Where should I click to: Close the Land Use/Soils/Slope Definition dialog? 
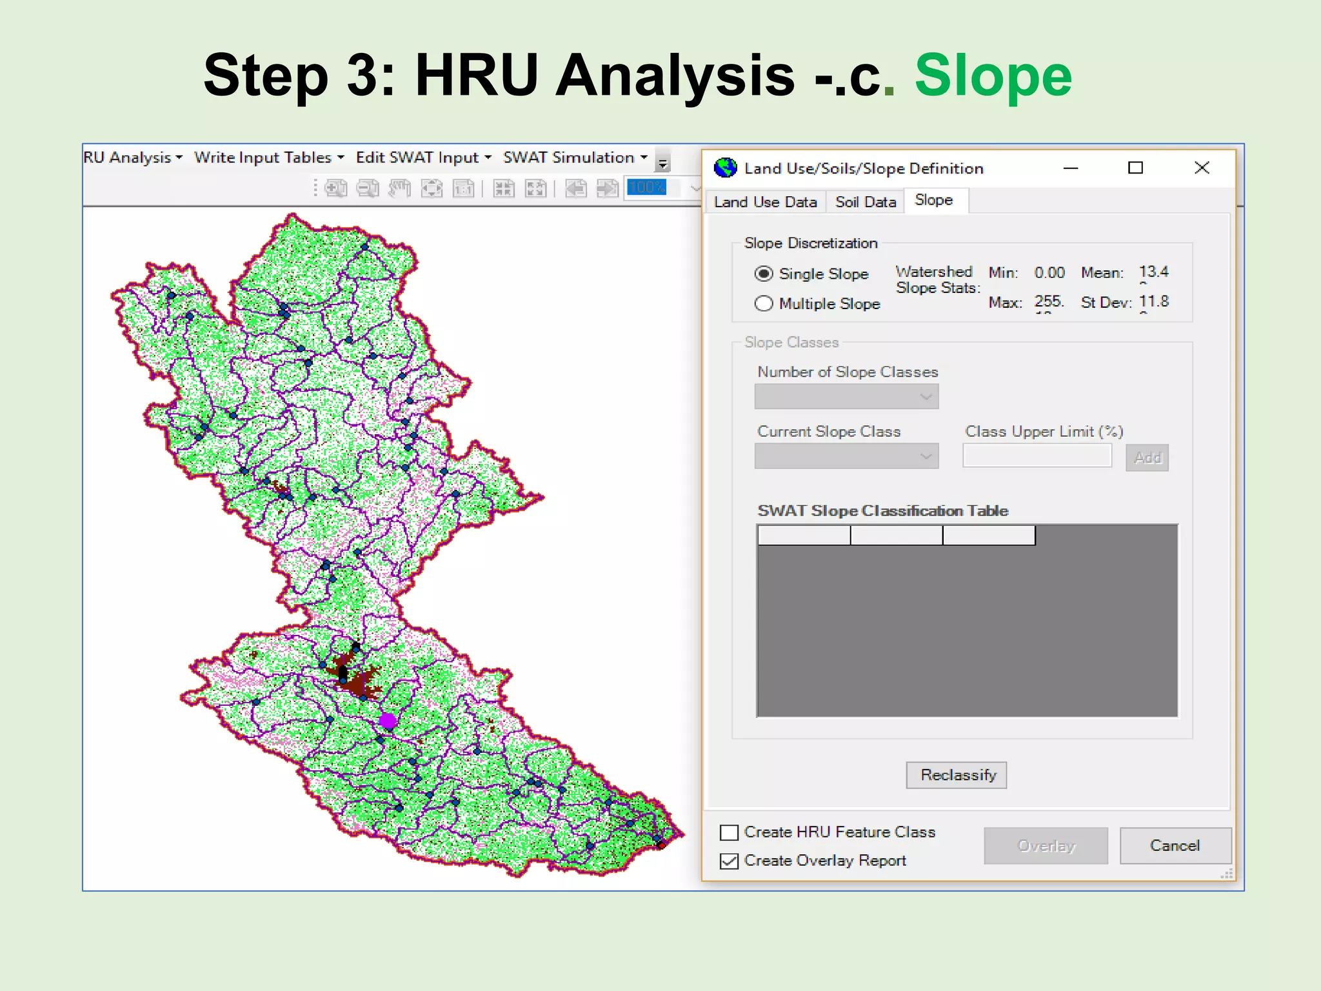tap(1202, 168)
